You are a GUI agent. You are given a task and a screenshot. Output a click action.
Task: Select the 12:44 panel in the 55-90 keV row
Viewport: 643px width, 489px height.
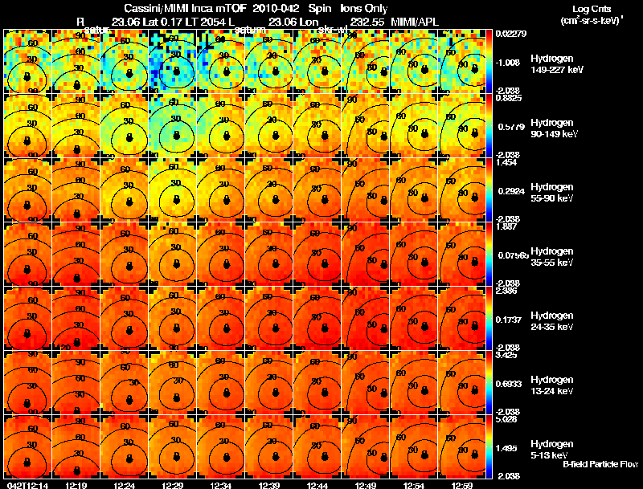click(317, 190)
